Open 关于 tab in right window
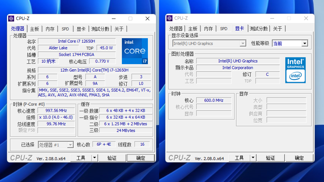324x182 pixels. (x=278, y=29)
